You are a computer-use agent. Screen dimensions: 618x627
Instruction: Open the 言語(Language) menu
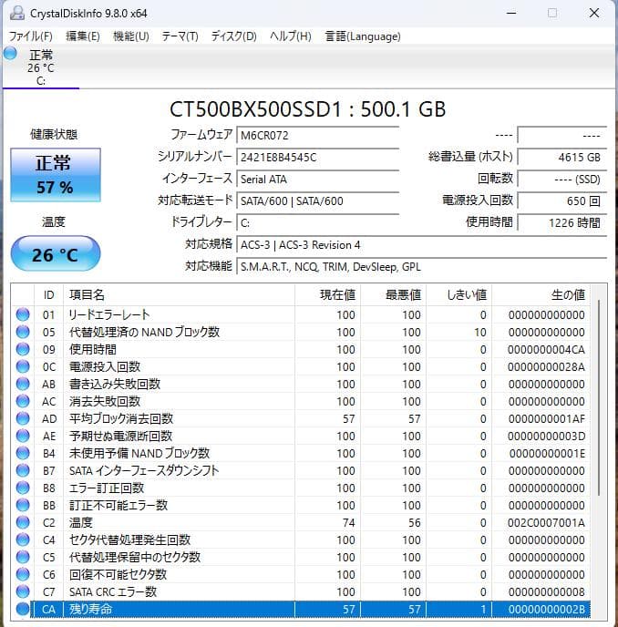(363, 36)
